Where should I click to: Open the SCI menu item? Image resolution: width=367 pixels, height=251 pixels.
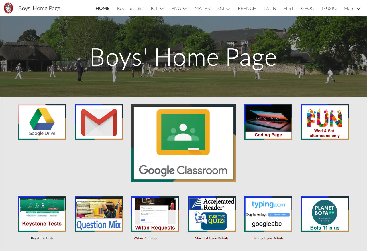pos(221,8)
